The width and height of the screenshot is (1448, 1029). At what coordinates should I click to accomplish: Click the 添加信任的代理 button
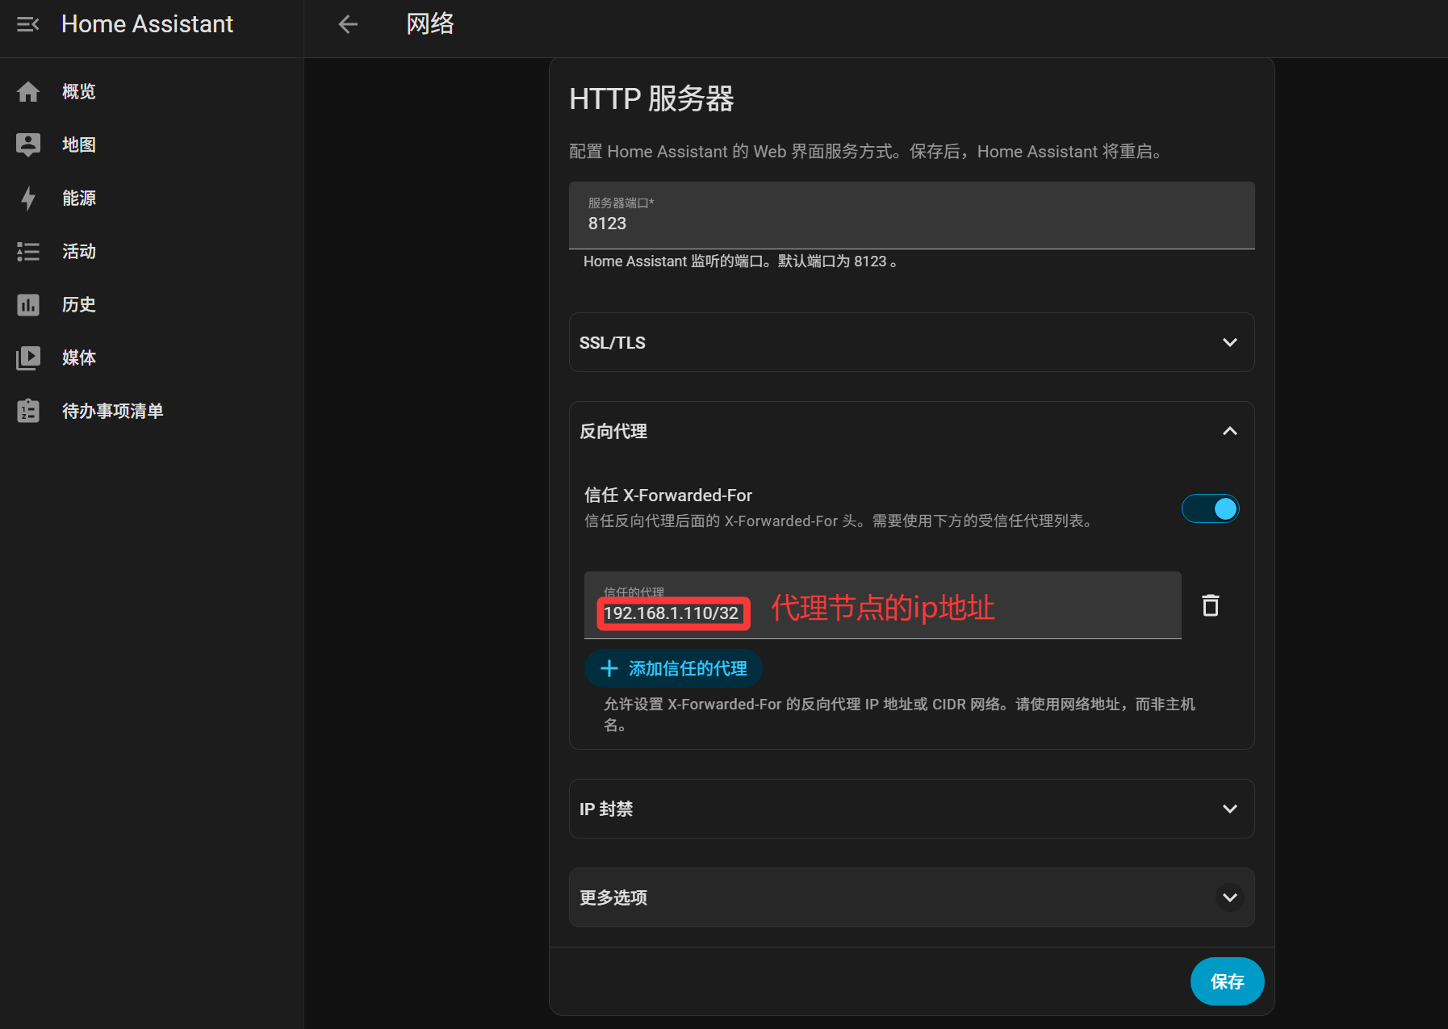(x=673, y=668)
